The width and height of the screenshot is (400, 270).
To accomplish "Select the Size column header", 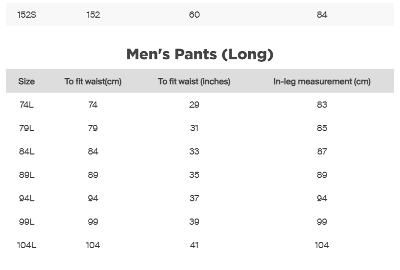I will click(27, 82).
